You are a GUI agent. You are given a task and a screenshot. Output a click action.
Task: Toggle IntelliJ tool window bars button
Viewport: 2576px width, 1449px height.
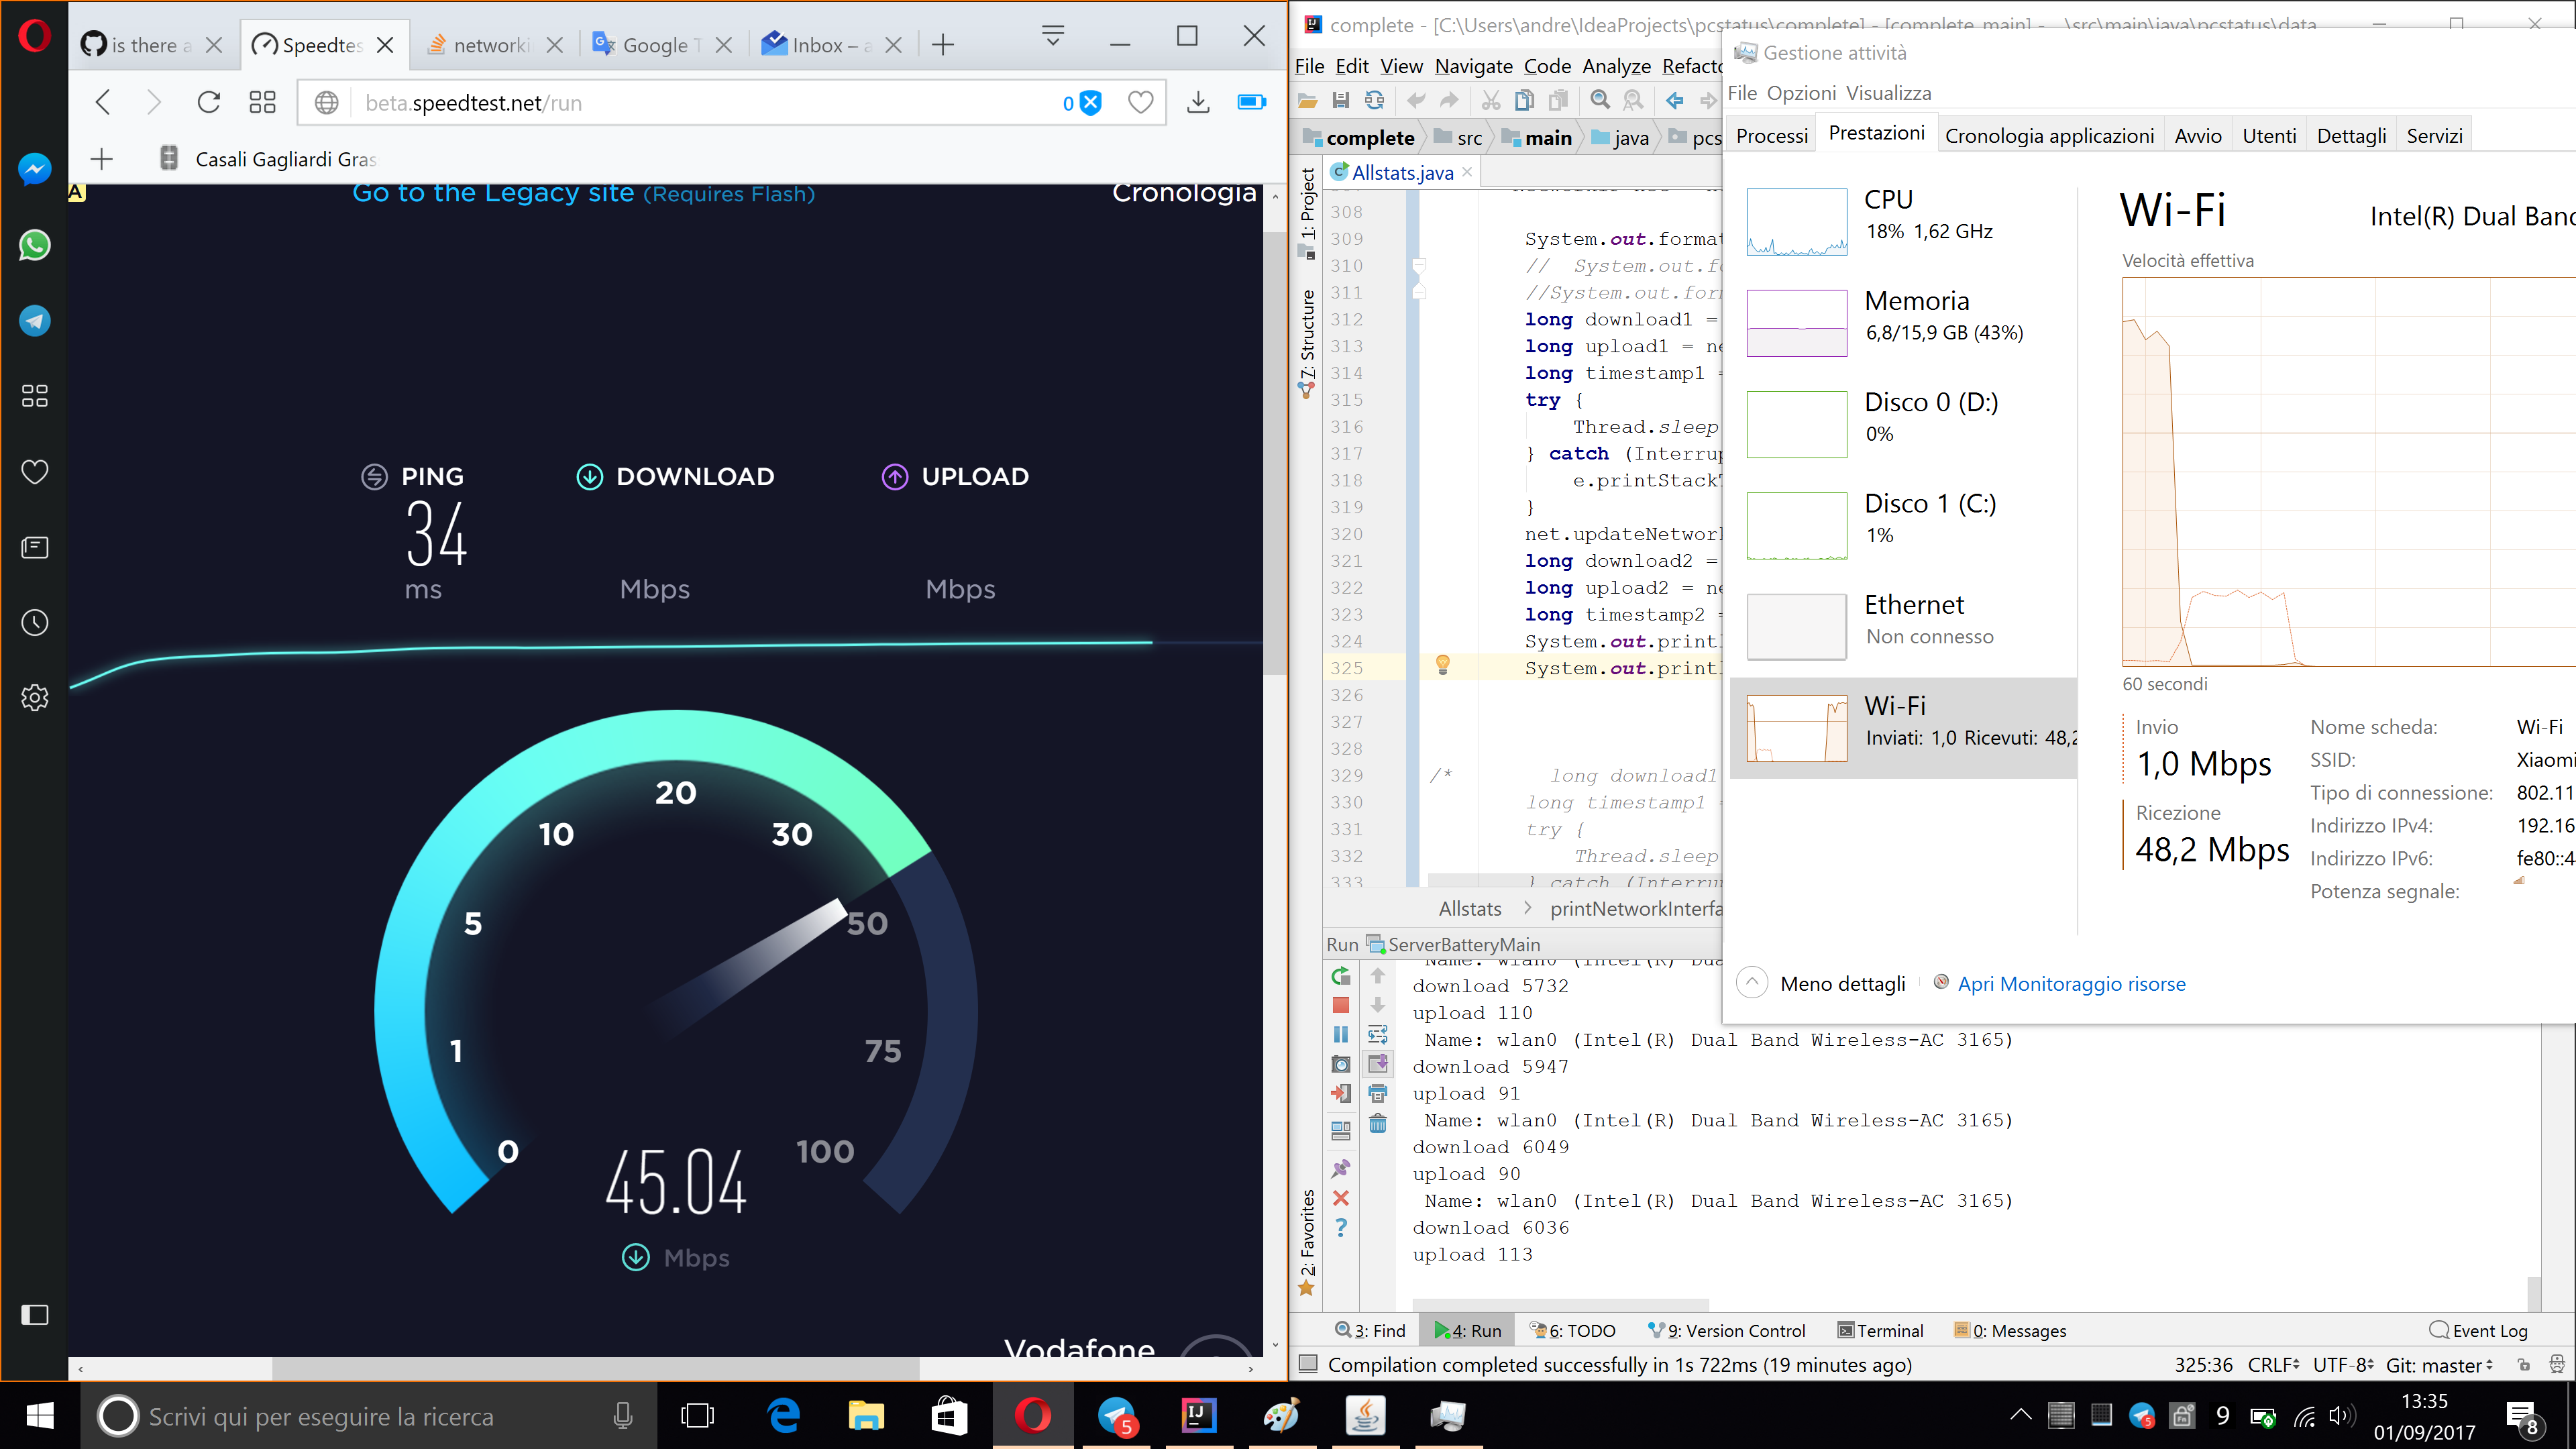coord(1307,1364)
